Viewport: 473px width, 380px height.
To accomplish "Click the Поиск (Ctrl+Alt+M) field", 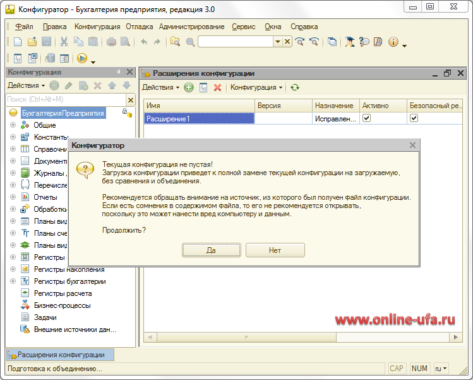I will (66, 99).
